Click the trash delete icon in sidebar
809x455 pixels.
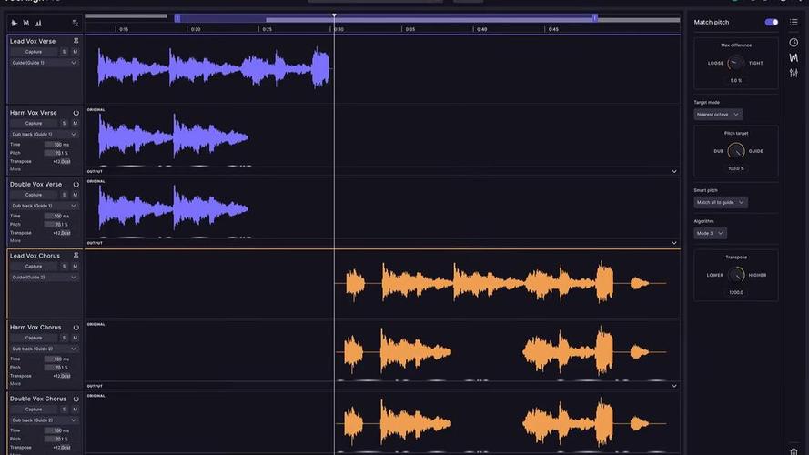(794, 451)
